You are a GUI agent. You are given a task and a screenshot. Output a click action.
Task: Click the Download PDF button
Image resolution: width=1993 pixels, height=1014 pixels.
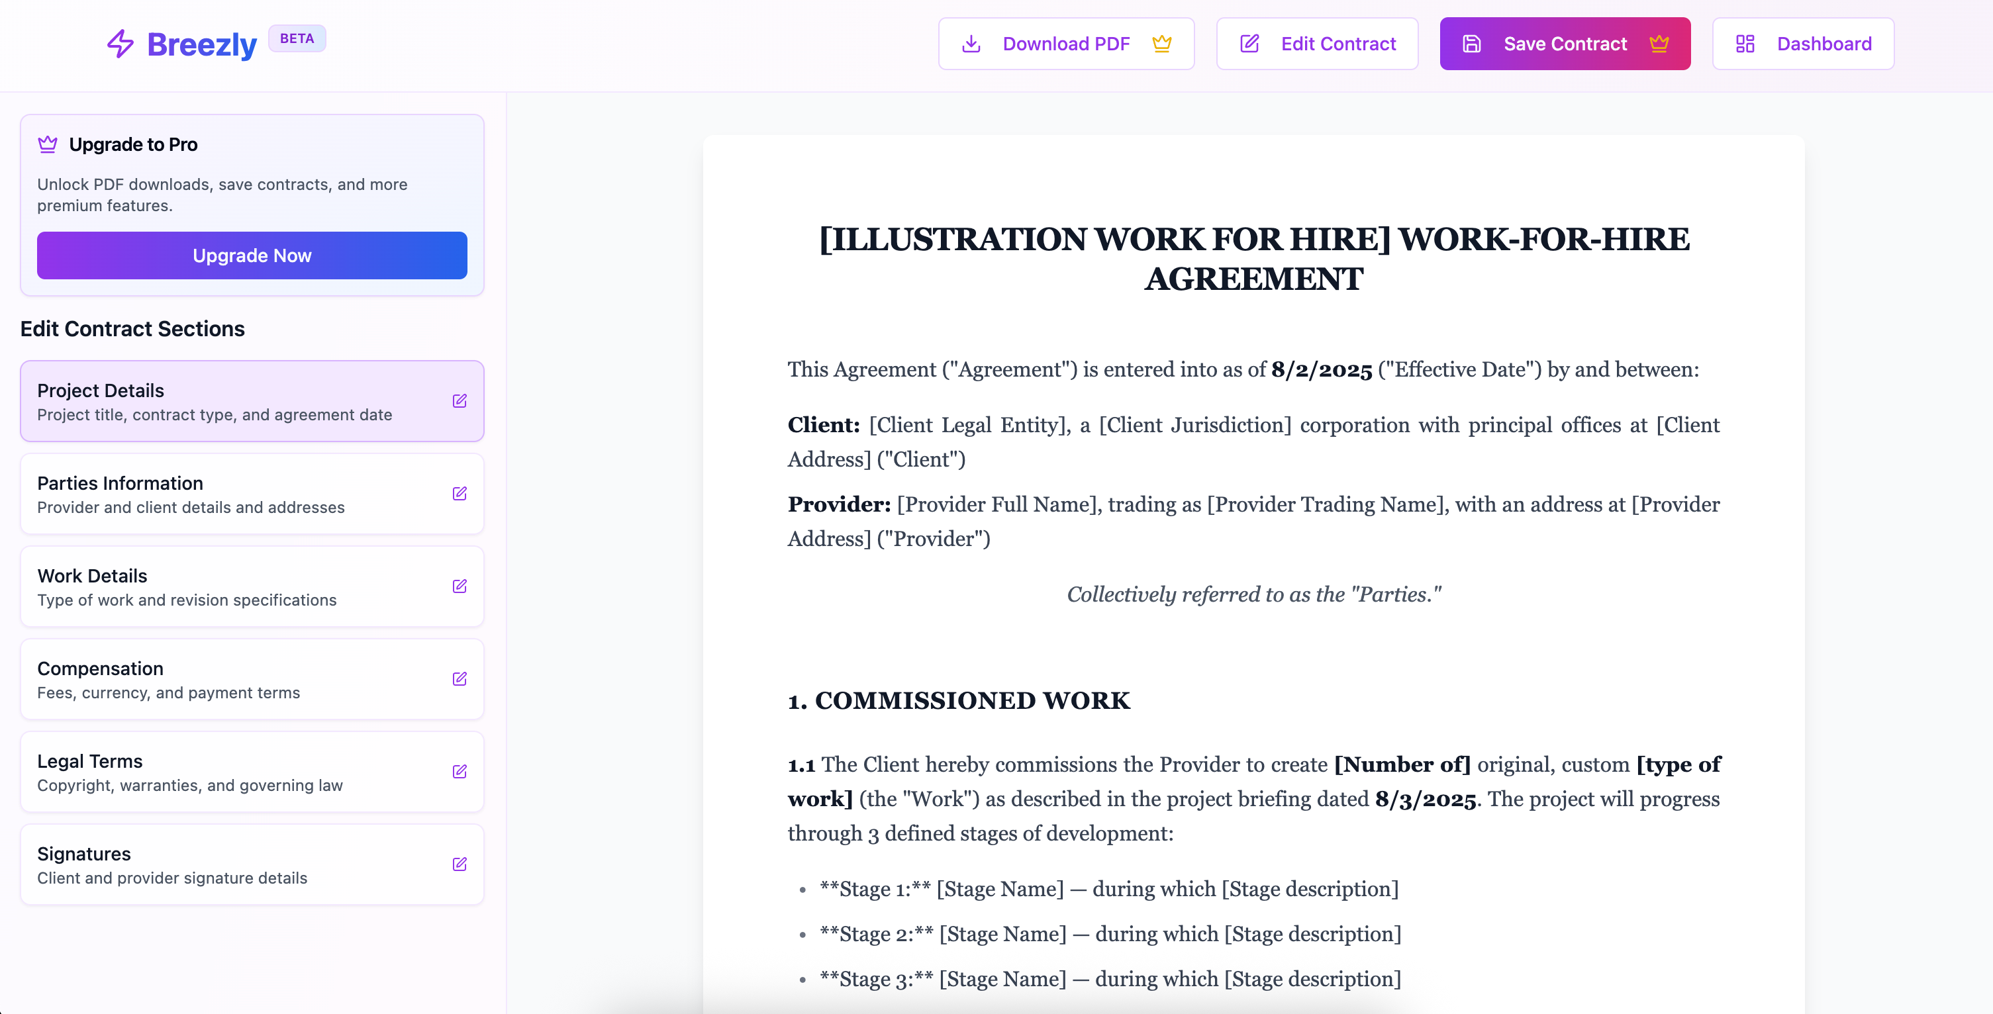tap(1065, 44)
